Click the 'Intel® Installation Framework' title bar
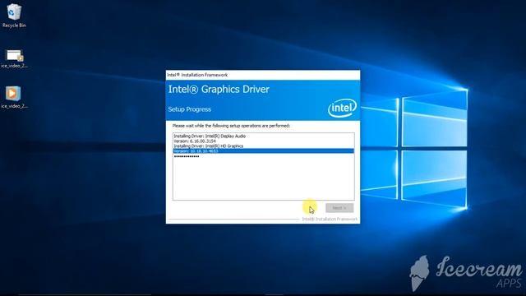This screenshot has height=296, width=526. (x=263, y=75)
